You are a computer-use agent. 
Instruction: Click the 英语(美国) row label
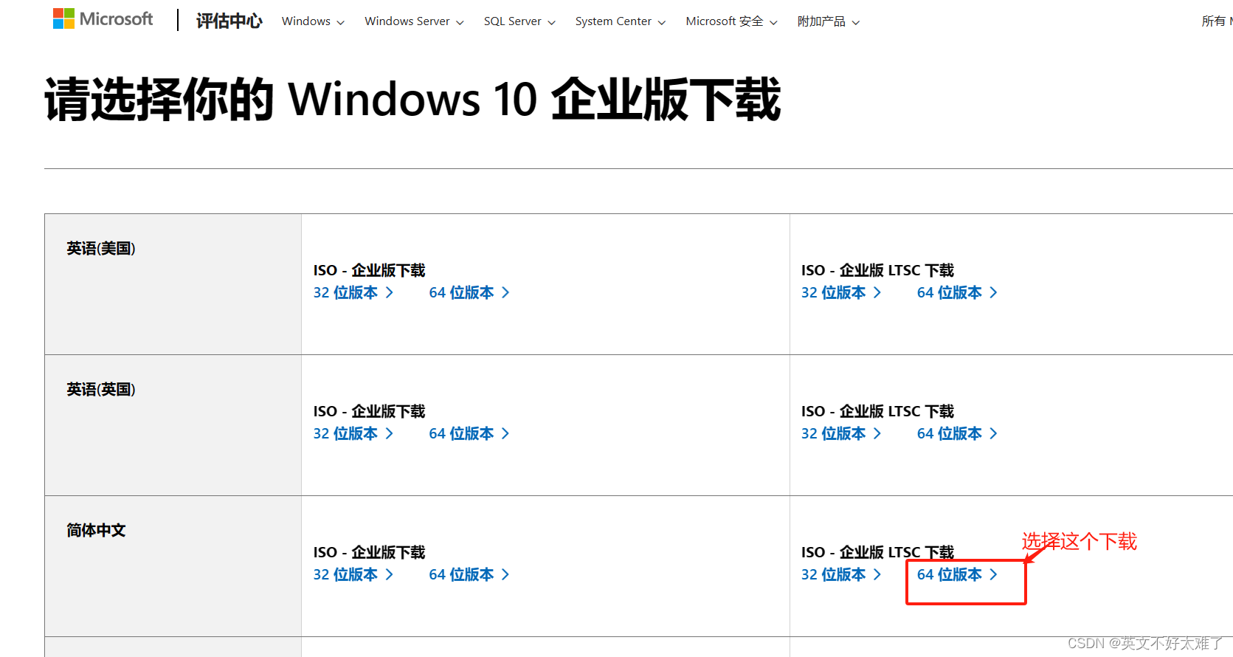pos(101,249)
